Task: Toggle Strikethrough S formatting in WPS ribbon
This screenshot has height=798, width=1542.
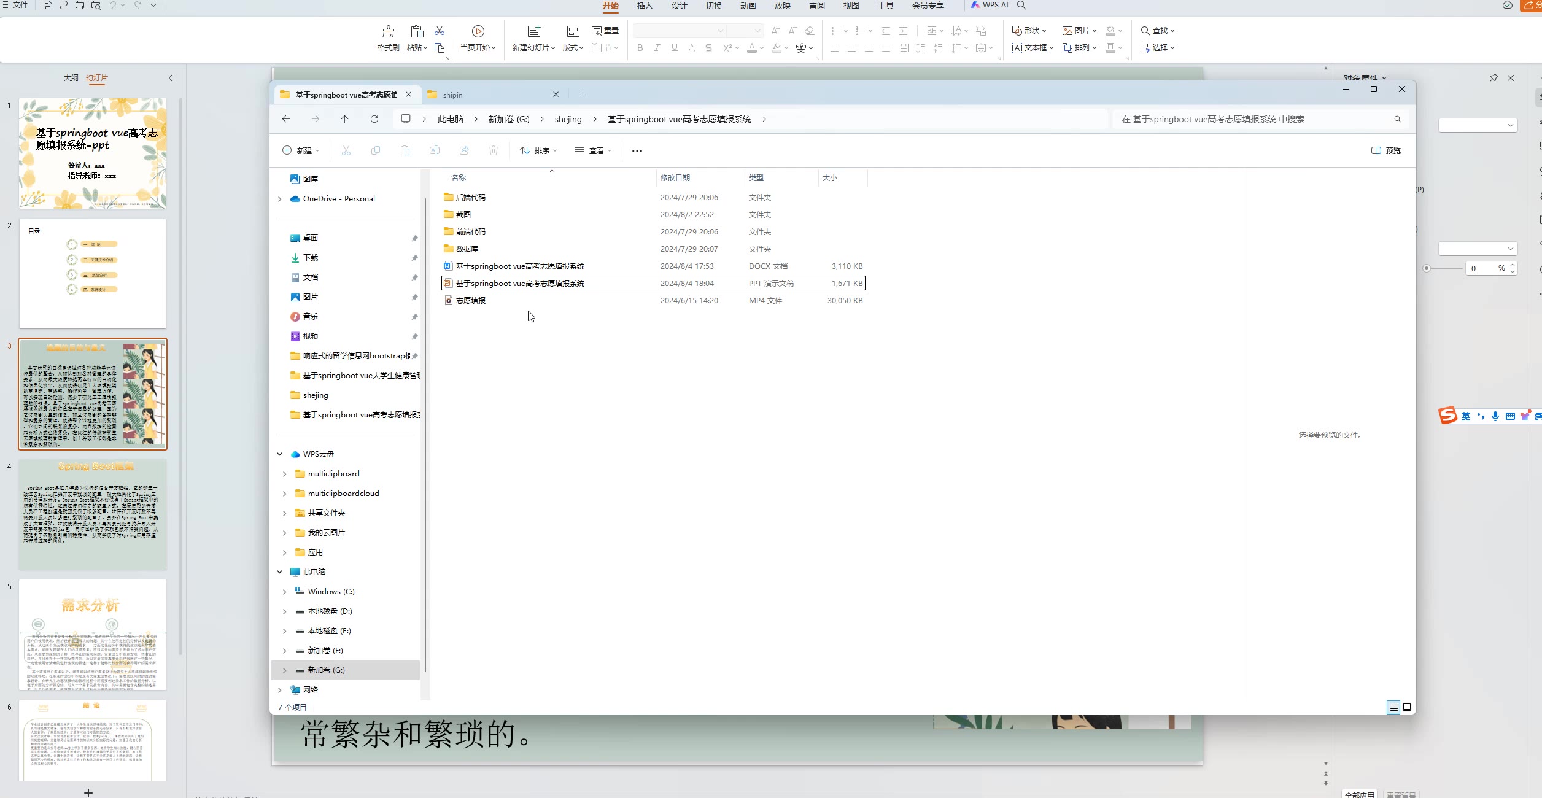Action: 709,48
